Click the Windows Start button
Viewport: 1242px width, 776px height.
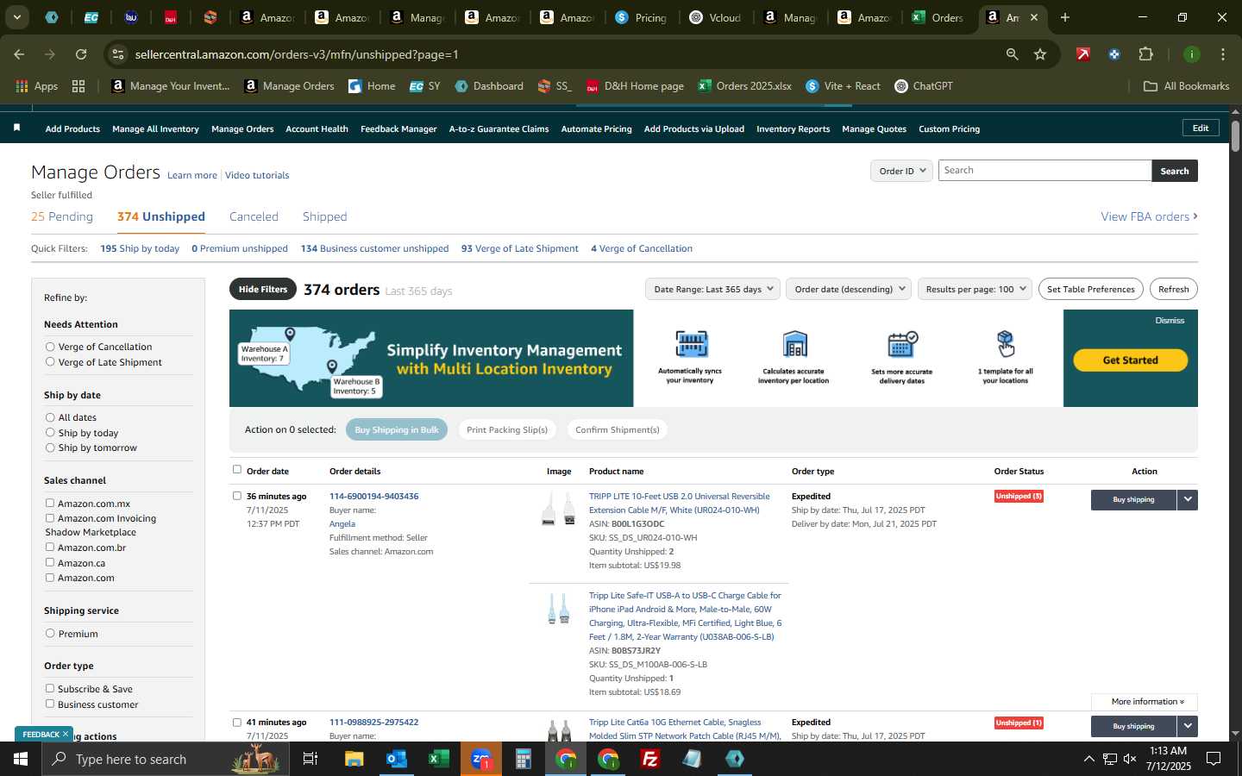click(x=20, y=759)
